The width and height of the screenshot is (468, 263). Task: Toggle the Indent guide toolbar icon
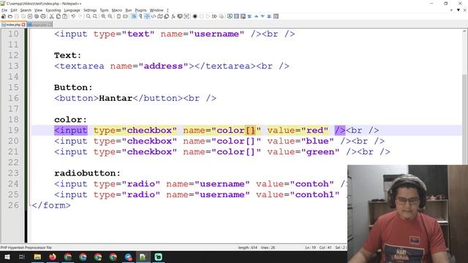[x=147, y=16]
